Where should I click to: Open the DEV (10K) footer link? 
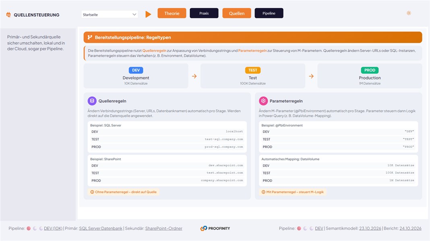[53, 229]
